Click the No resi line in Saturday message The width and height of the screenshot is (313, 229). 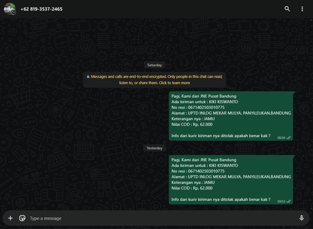(x=198, y=108)
